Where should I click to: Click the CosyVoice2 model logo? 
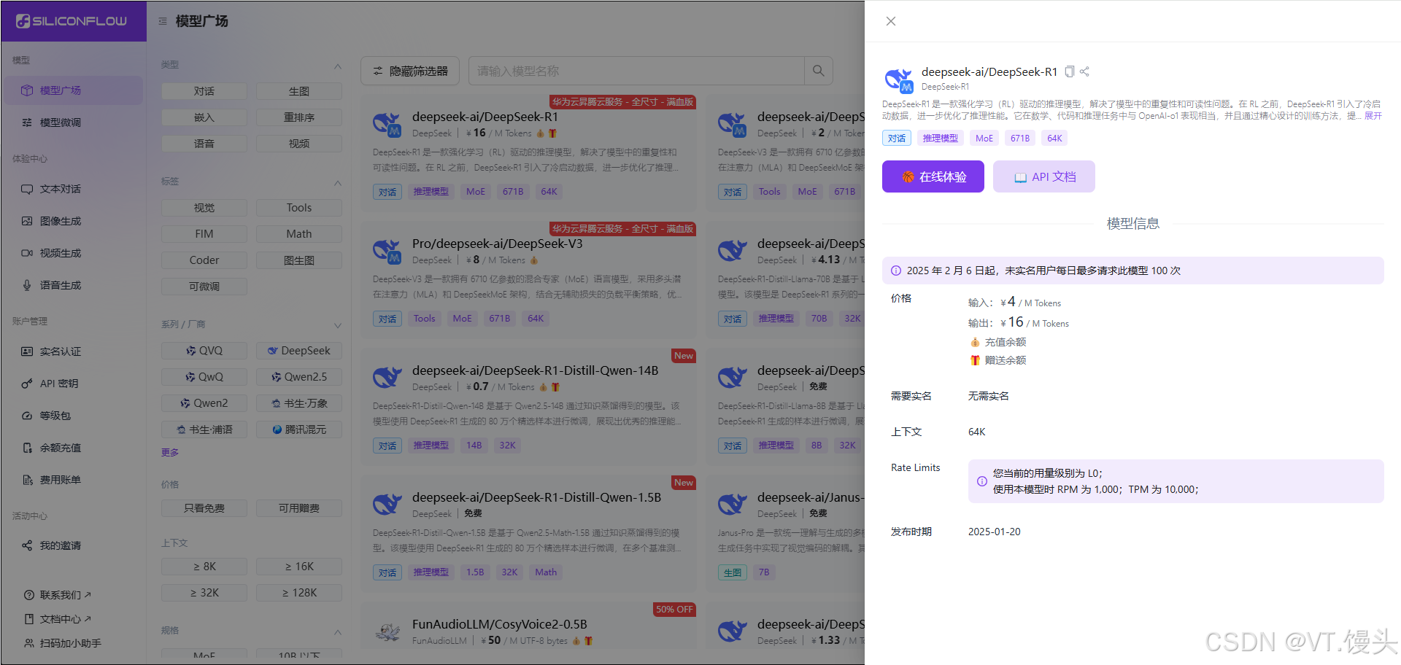(x=387, y=631)
